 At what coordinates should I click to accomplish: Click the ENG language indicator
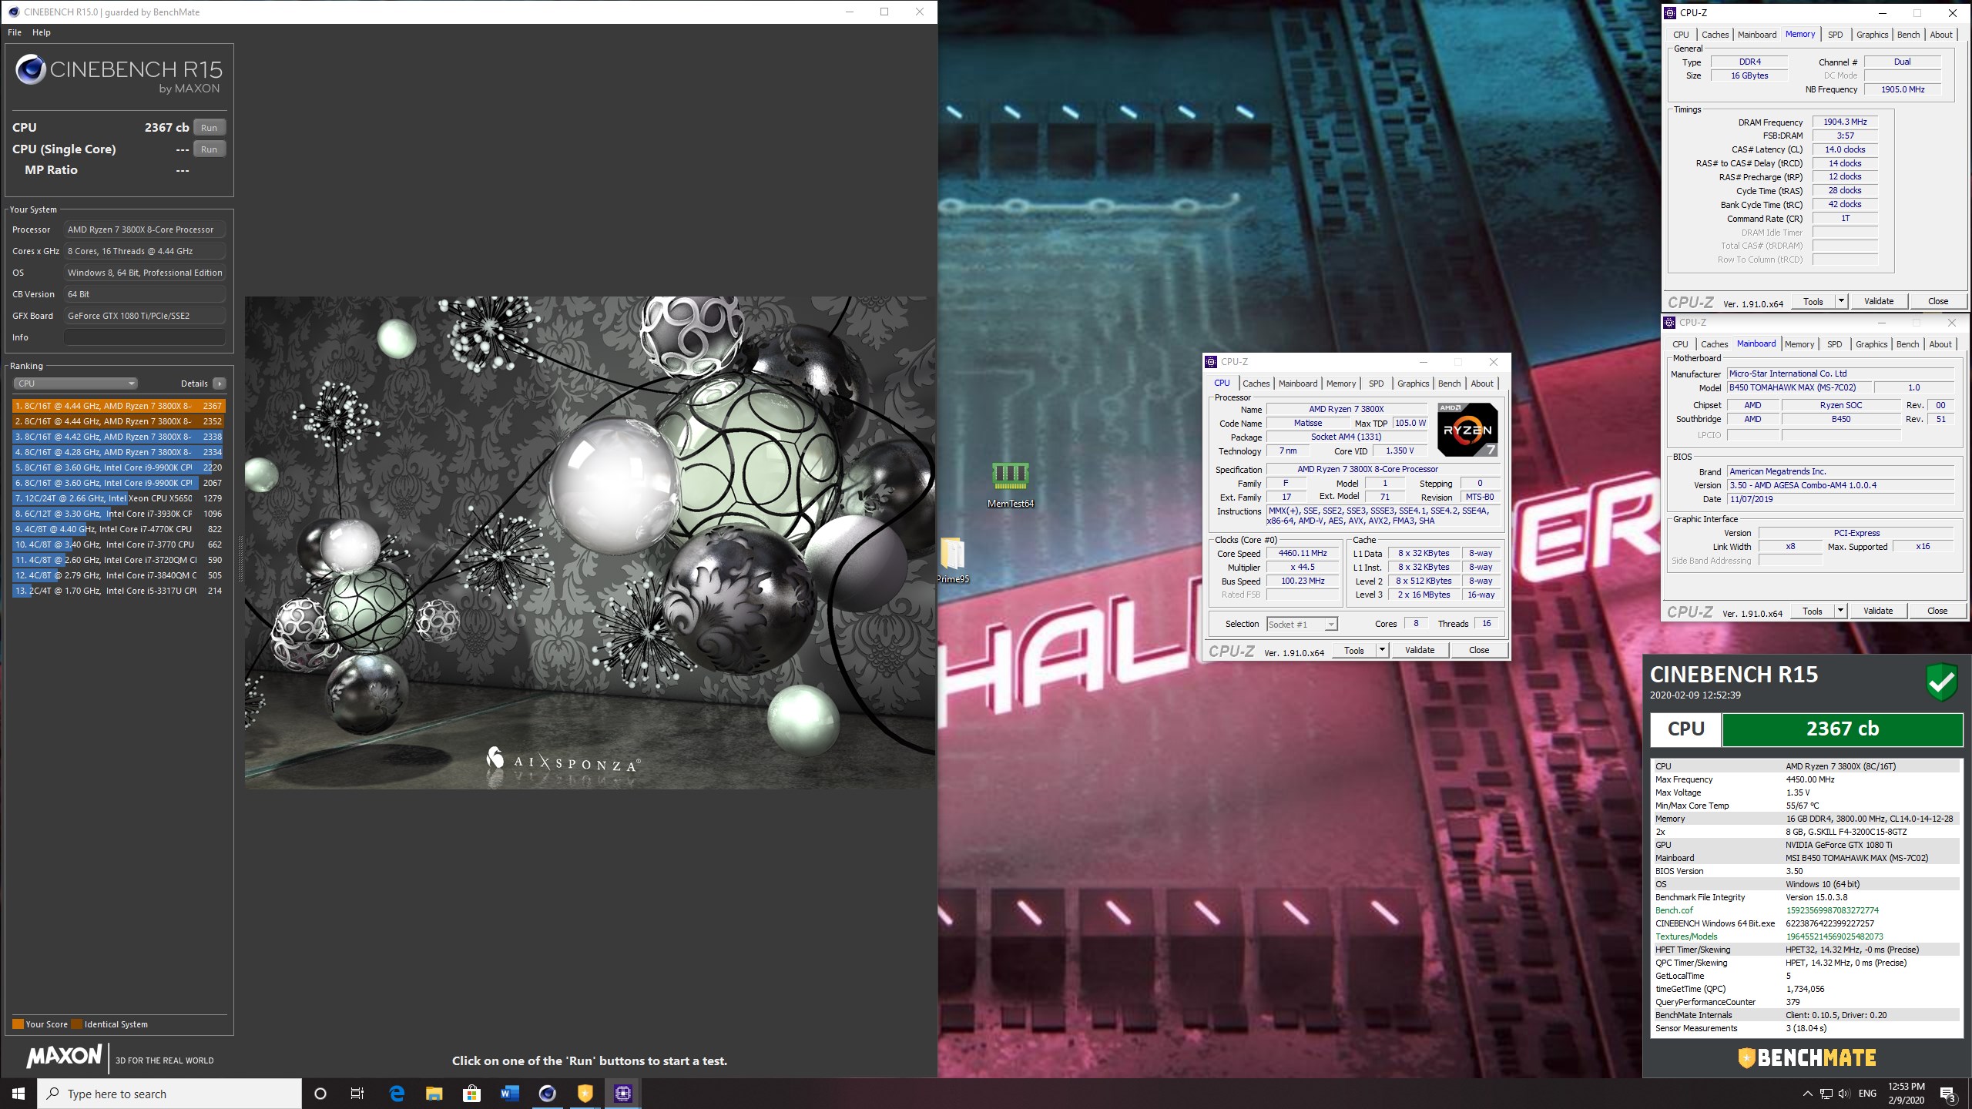pos(1867,1094)
